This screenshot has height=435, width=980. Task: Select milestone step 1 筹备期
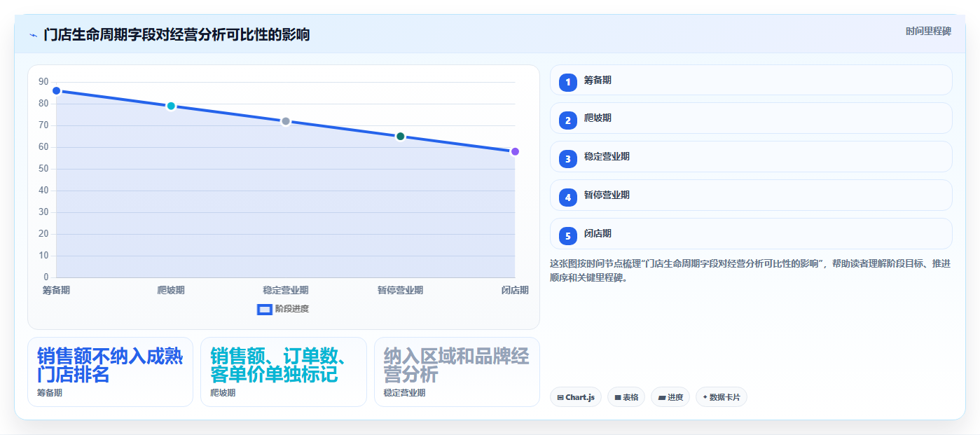coord(751,80)
